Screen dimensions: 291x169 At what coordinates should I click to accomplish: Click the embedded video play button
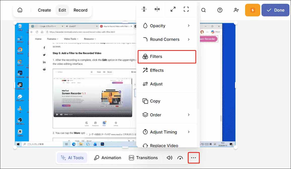coord(57,115)
